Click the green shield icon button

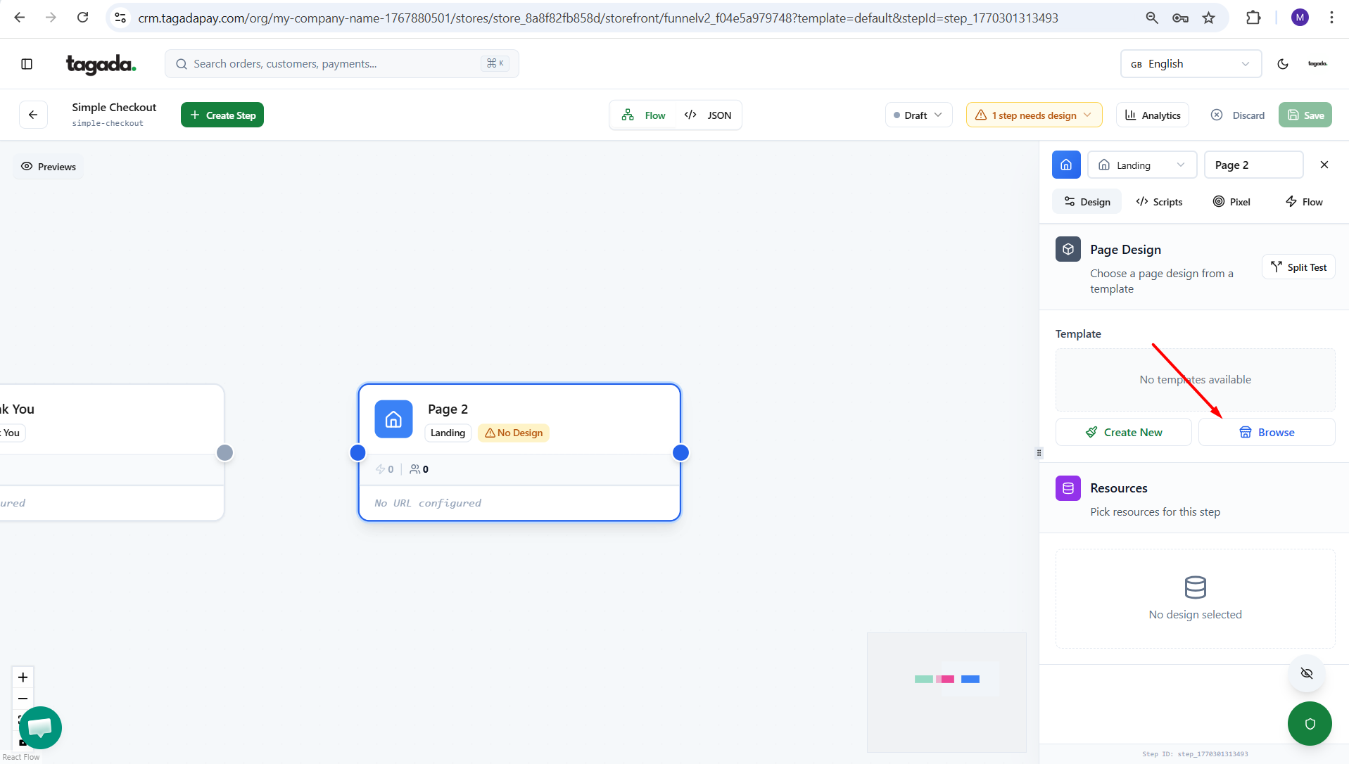pyautogui.click(x=1310, y=723)
